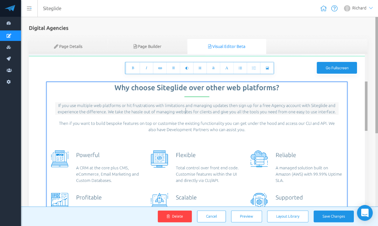Select the Supported headset icon
The width and height of the screenshot is (378, 226).
coord(259,199)
